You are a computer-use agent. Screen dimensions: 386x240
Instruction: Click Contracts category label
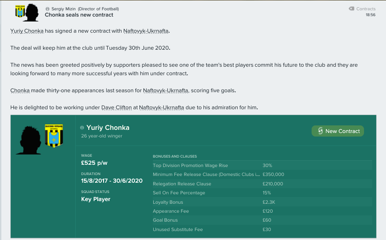pyautogui.click(x=366, y=9)
